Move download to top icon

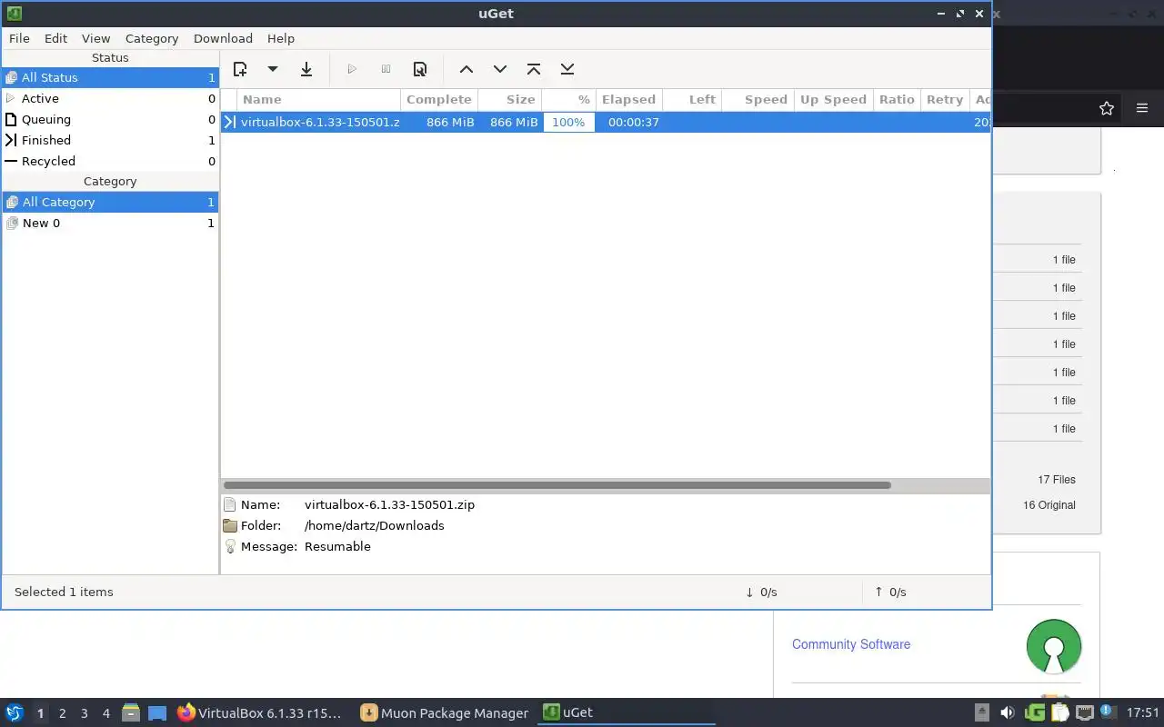(x=534, y=69)
